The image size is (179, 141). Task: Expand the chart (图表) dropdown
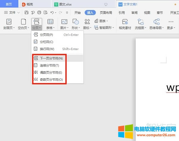pyautogui.click(x=101, y=21)
